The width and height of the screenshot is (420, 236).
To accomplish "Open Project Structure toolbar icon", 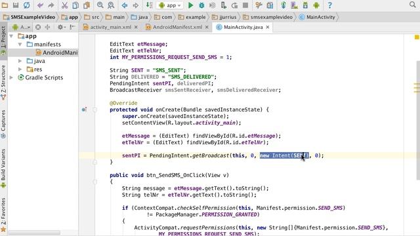I will tap(270, 5).
